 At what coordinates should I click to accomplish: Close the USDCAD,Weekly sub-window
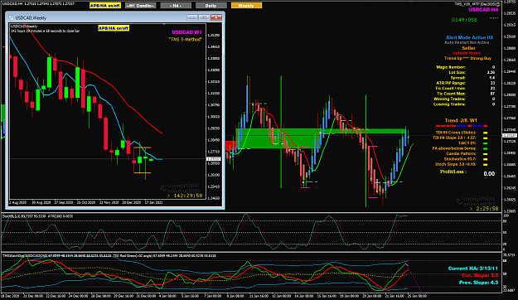[216, 17]
